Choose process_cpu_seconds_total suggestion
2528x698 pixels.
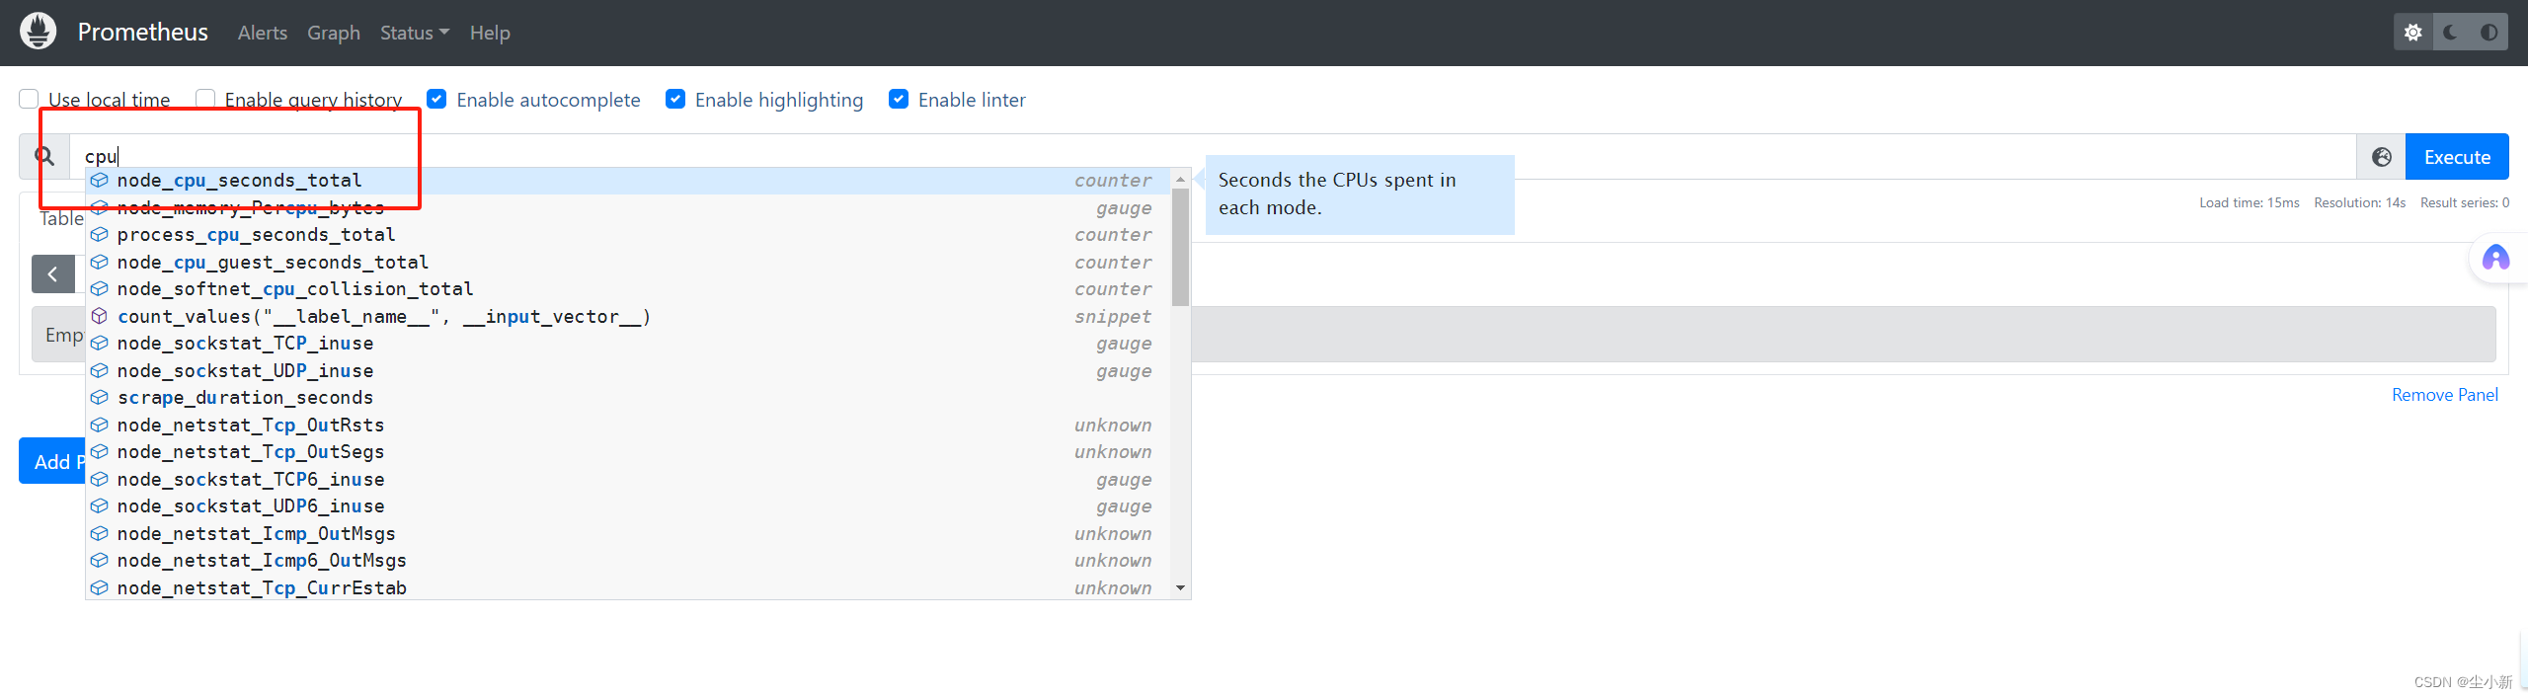(x=628, y=235)
